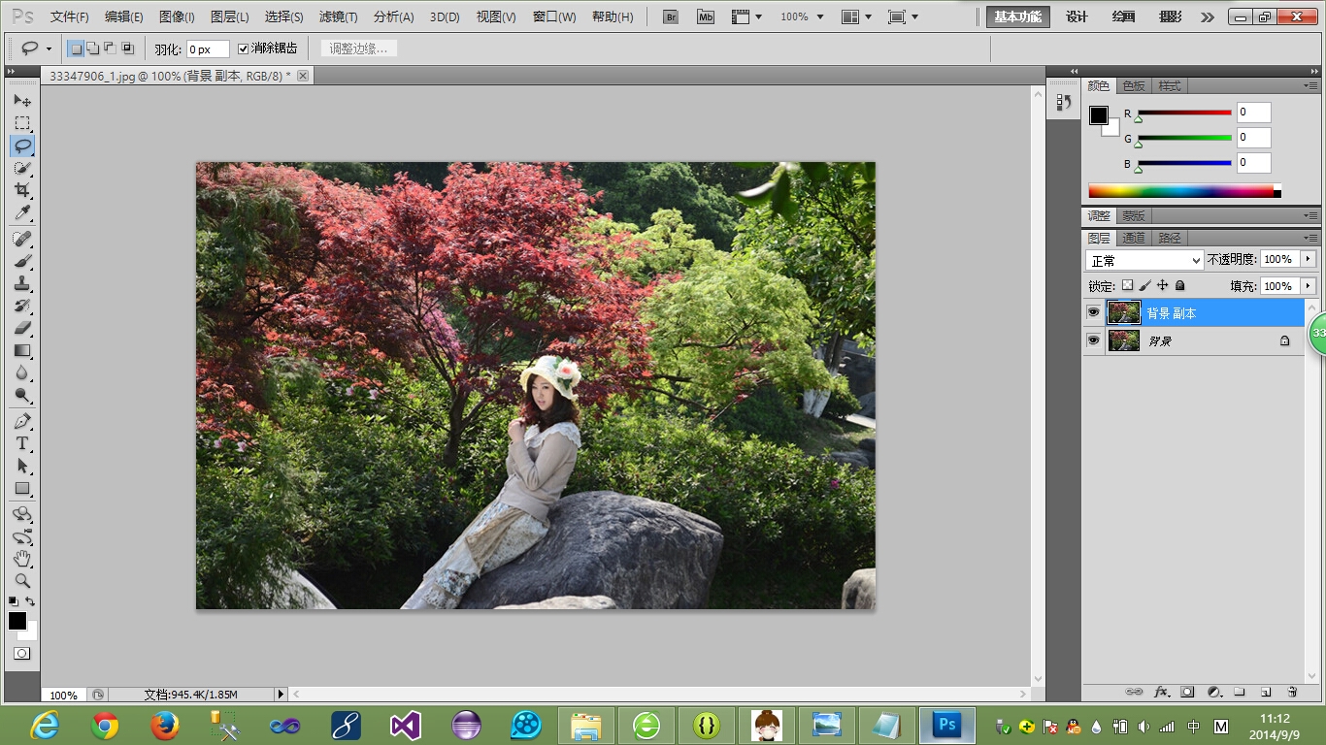Select the Hand tool
The height and width of the screenshot is (745, 1326).
pos(22,559)
